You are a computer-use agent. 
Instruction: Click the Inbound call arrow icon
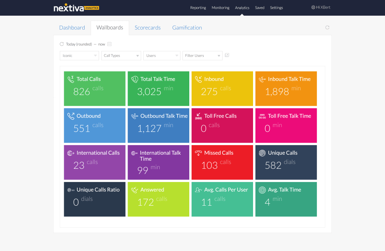click(x=199, y=79)
